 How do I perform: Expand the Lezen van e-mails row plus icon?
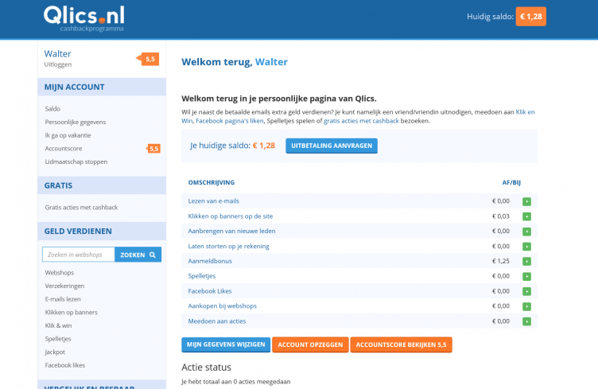(526, 201)
